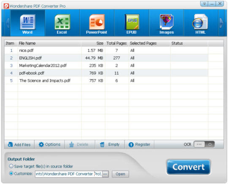This screenshot has height=184, width=228.
Task: Click Register
Action: point(139,144)
